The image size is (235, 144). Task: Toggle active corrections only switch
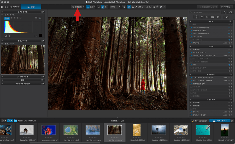point(231,13)
